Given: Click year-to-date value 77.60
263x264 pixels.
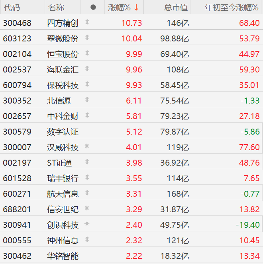Looking at the screenshot, I should [x=249, y=147].
